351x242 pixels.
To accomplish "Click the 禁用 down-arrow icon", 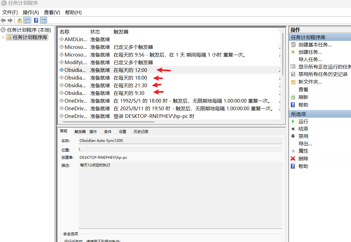I will click(293, 136).
